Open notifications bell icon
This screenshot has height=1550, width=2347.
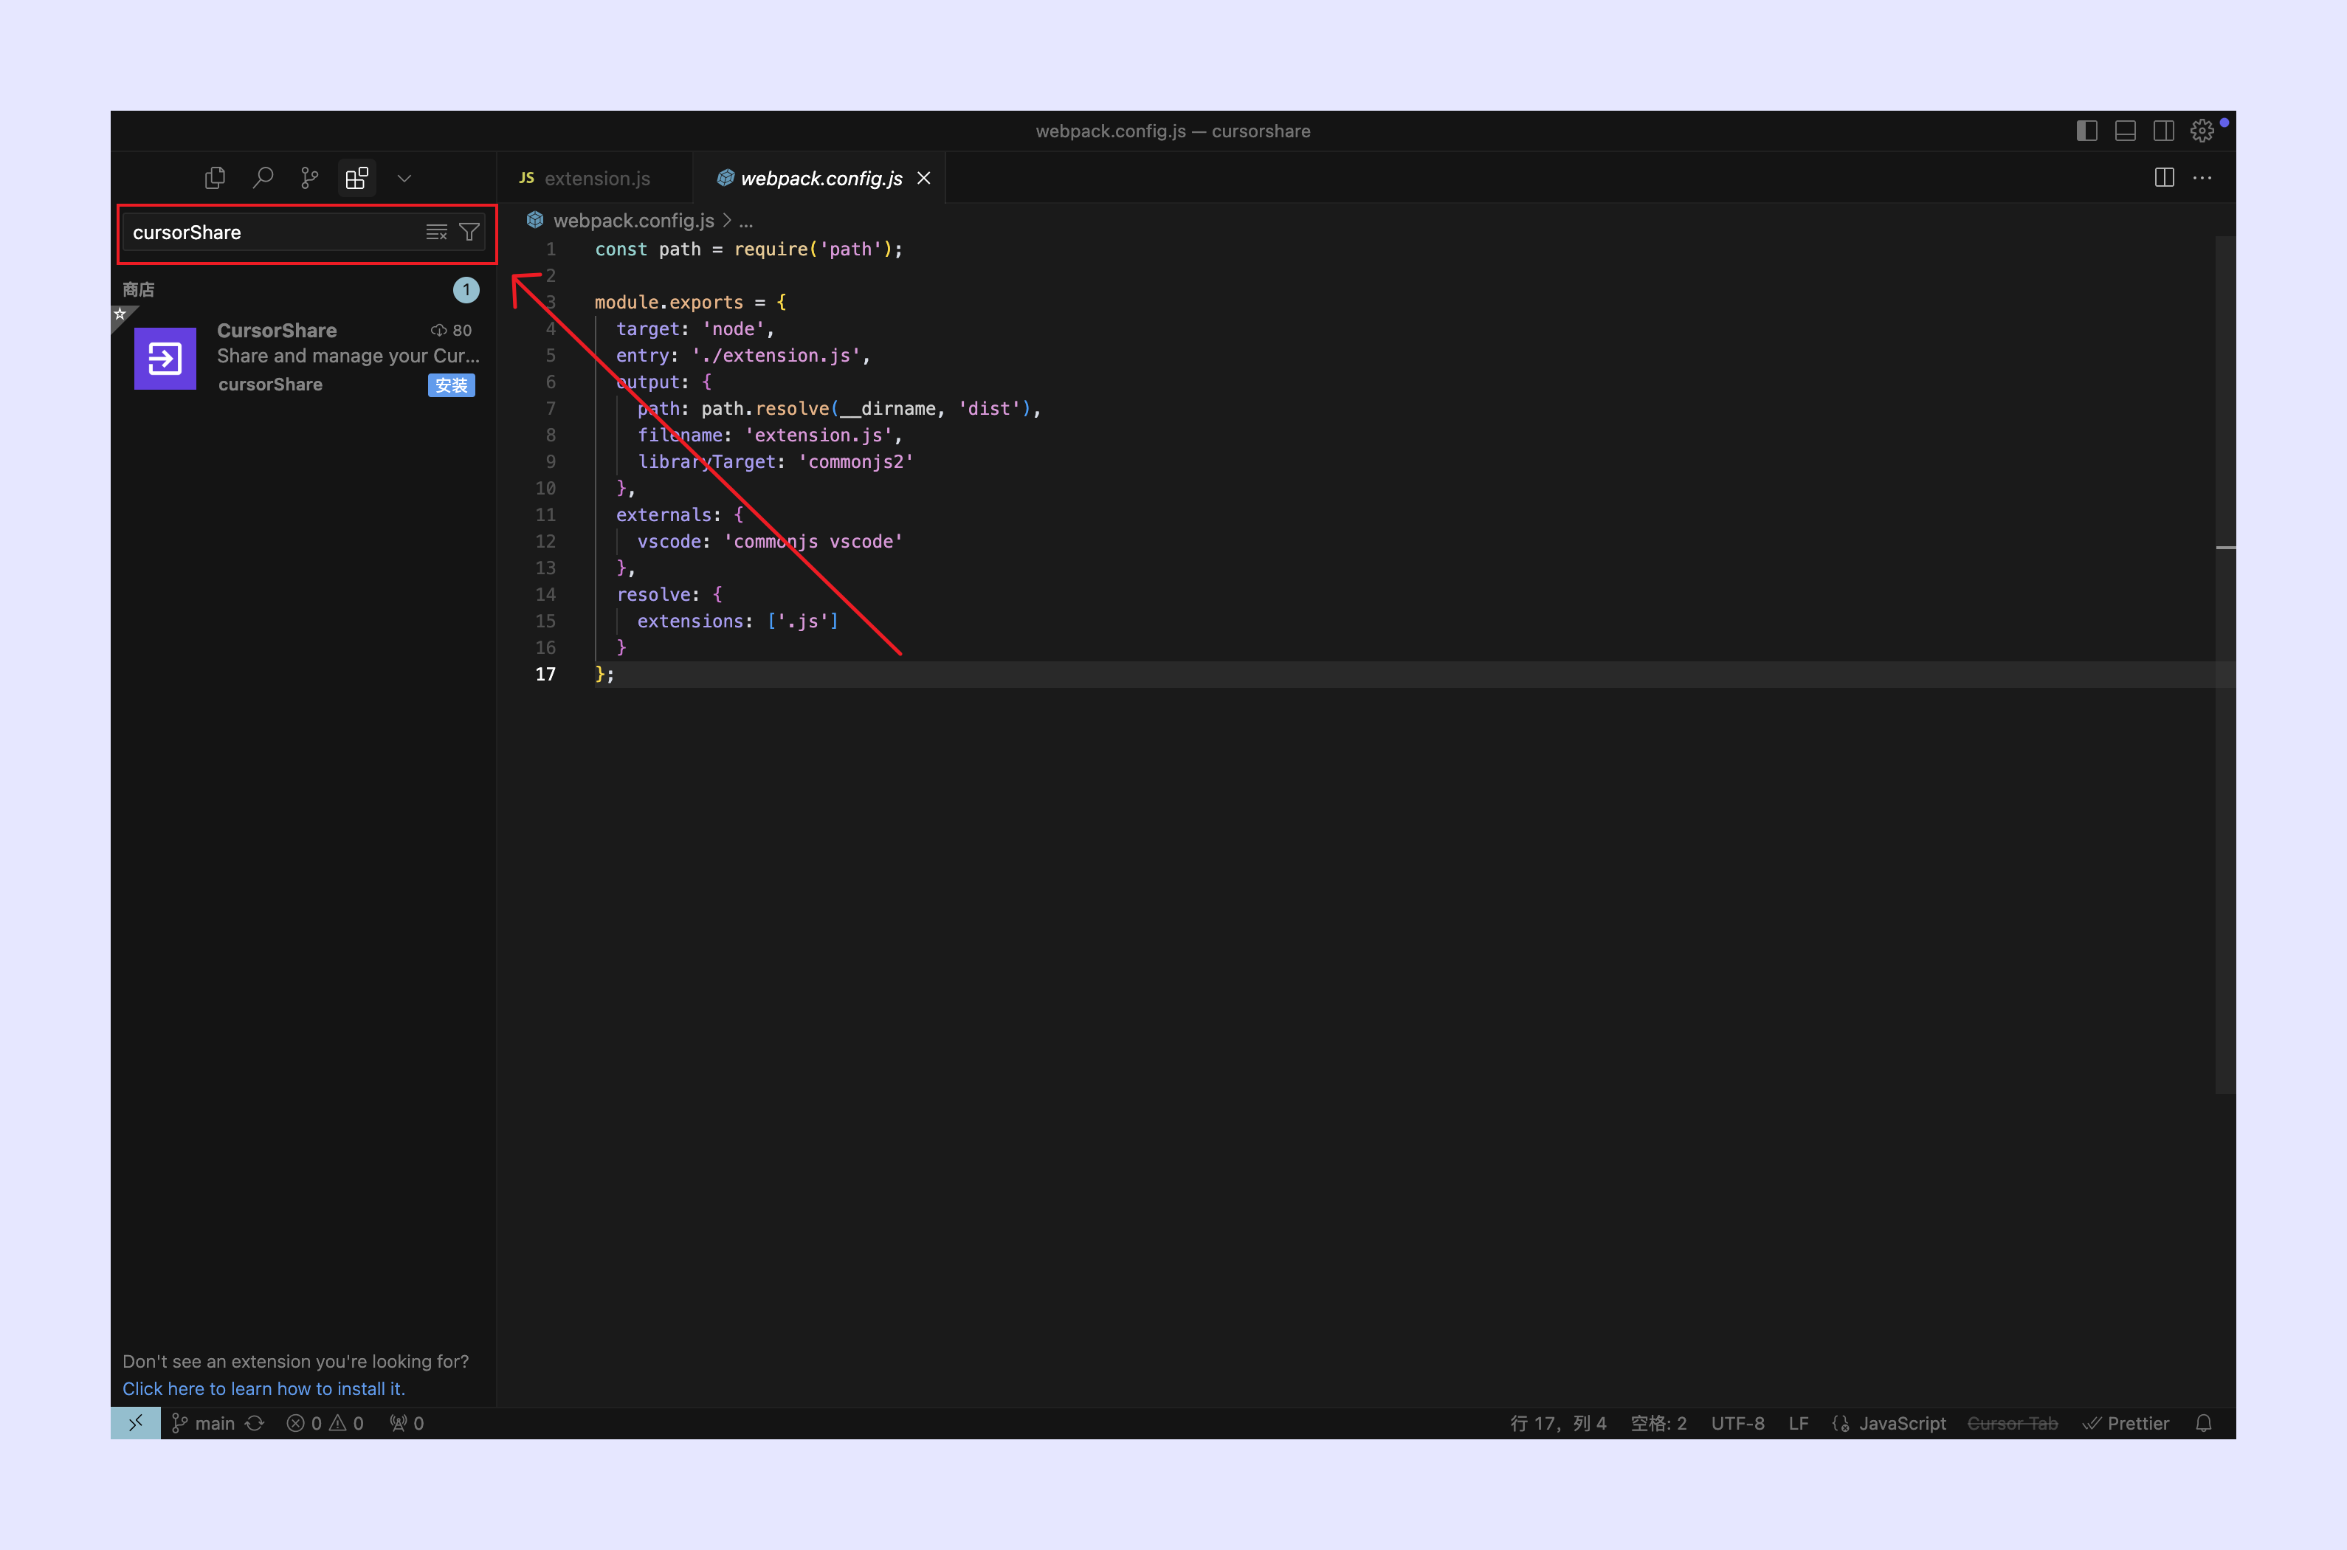(2204, 1424)
